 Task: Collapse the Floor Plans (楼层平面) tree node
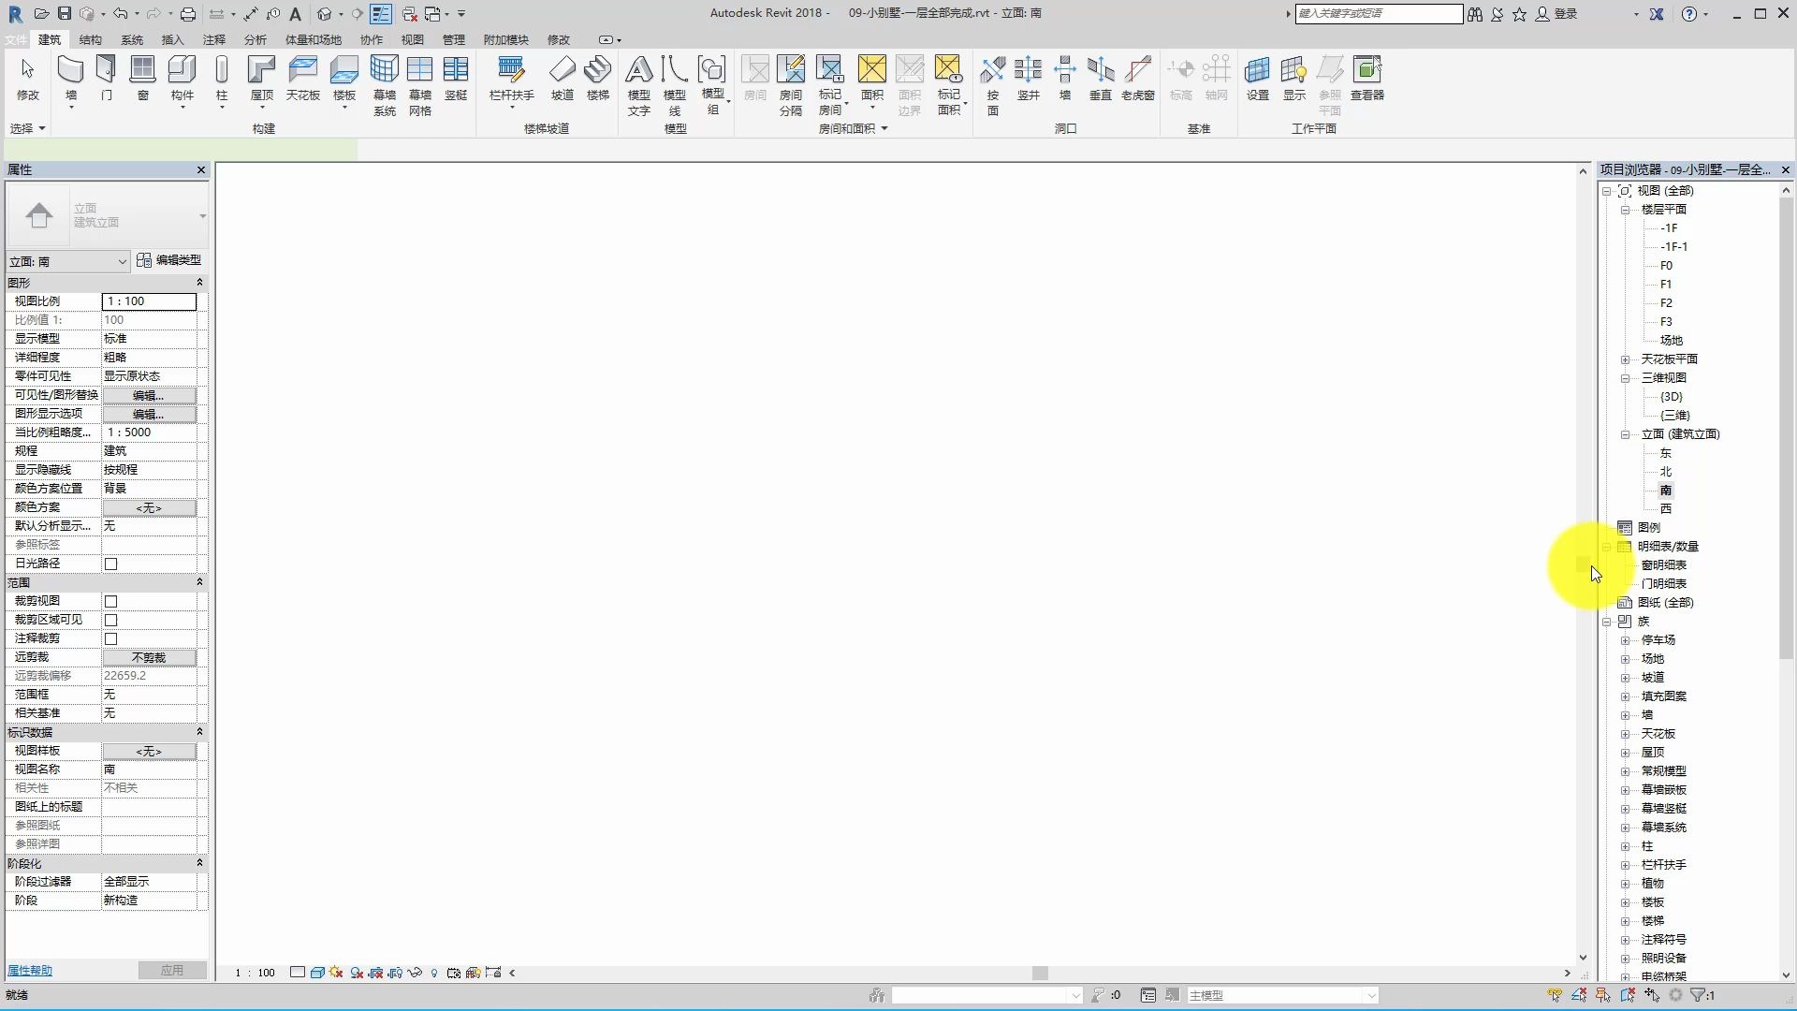point(1626,210)
